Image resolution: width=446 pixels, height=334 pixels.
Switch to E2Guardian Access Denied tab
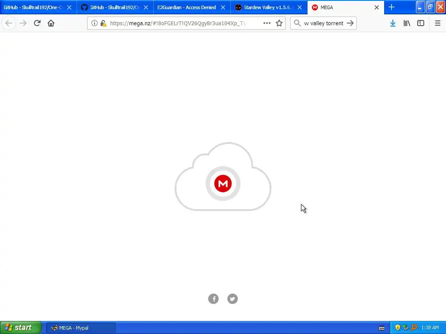pos(186,7)
